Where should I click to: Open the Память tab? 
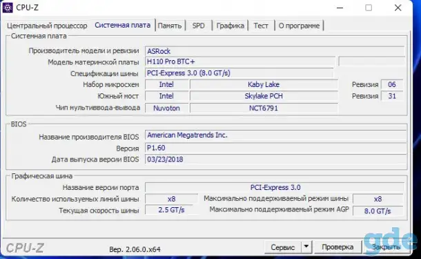pos(170,26)
